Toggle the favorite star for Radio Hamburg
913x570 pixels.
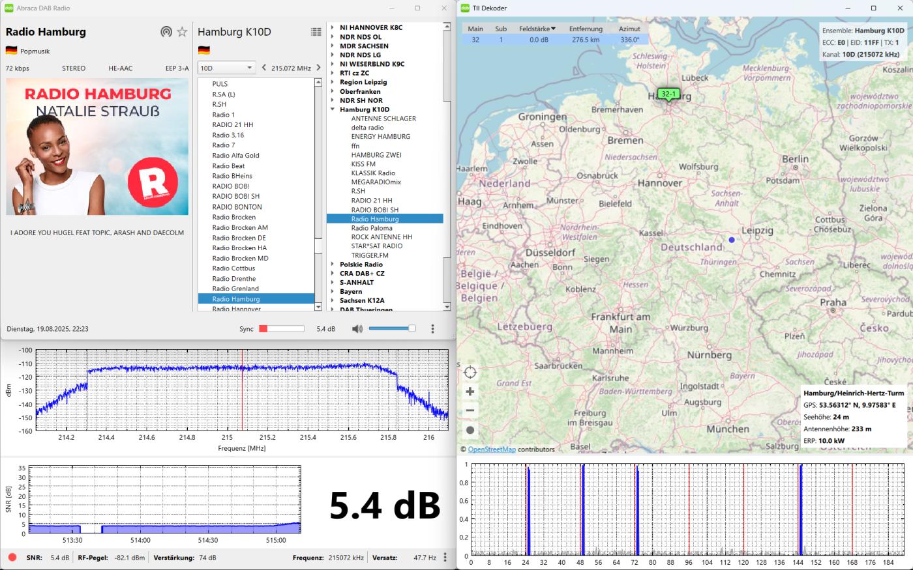183,32
